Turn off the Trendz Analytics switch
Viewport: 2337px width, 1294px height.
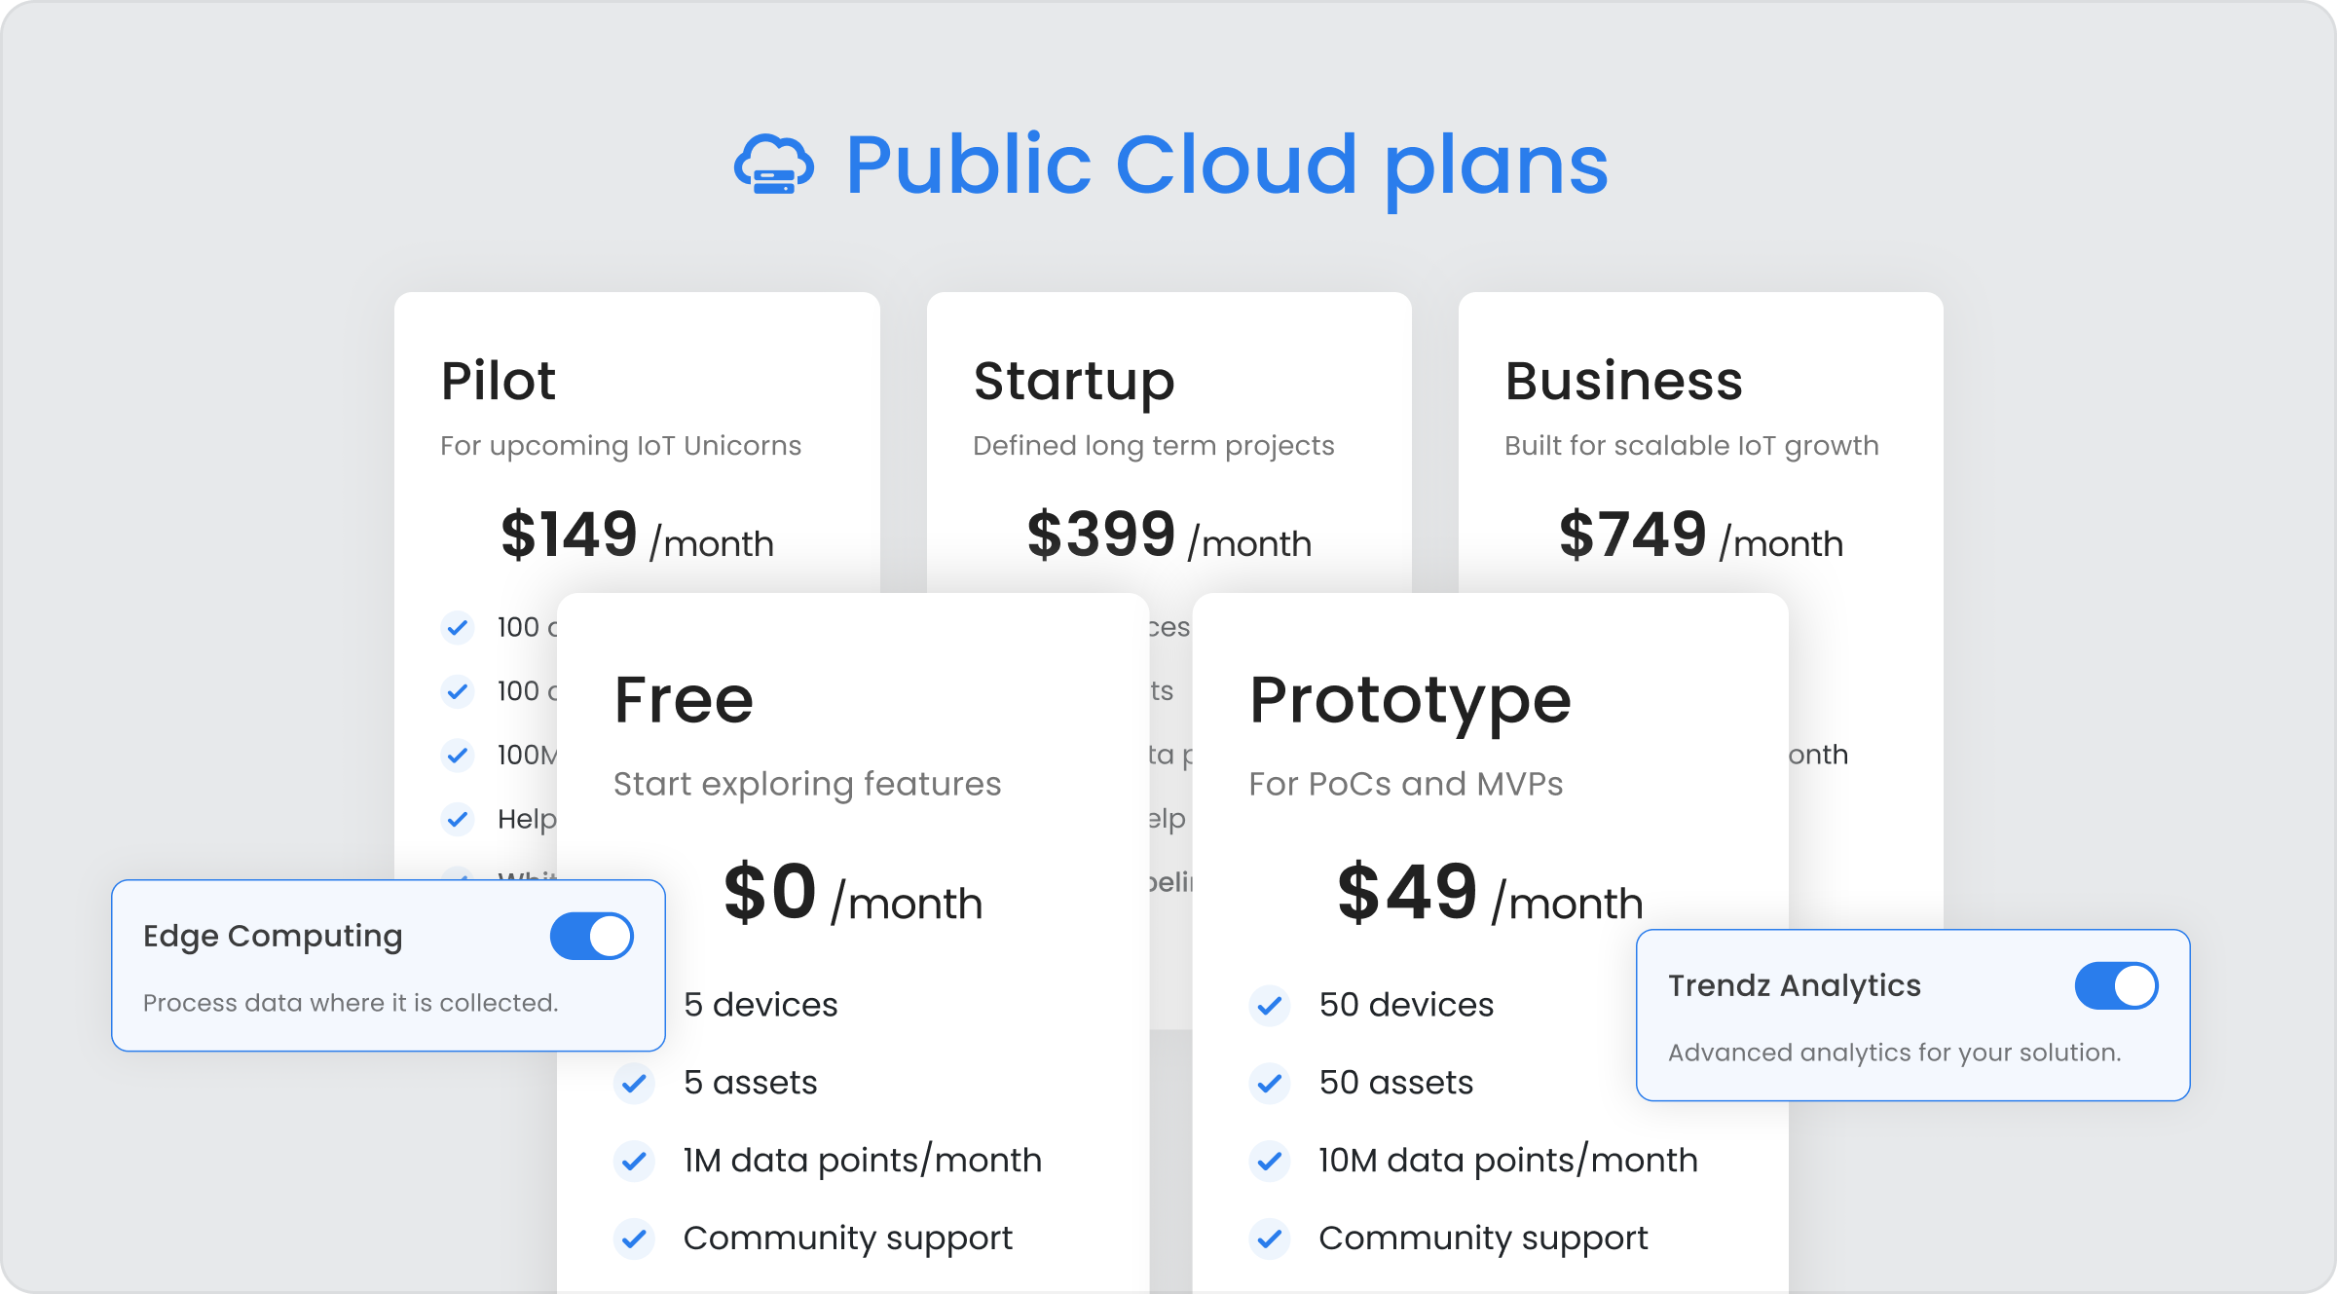(2116, 985)
